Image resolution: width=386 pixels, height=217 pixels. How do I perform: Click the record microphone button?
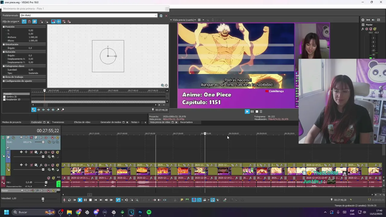64,200
